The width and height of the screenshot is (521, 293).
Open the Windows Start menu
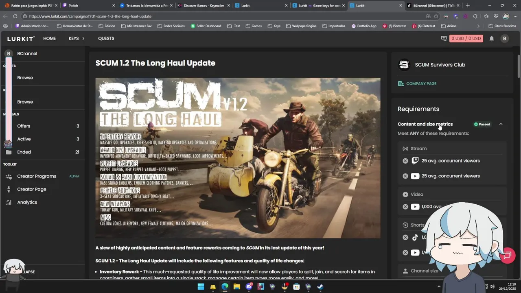click(x=201, y=286)
